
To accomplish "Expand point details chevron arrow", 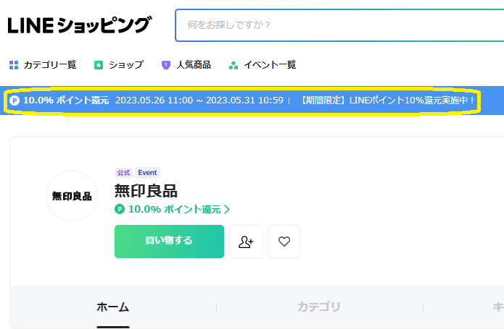I will tap(227, 209).
